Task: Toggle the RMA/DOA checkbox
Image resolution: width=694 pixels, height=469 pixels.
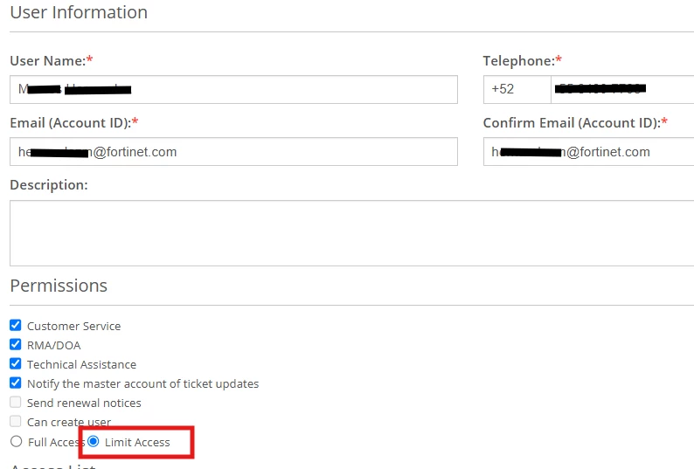Action: click(16, 344)
